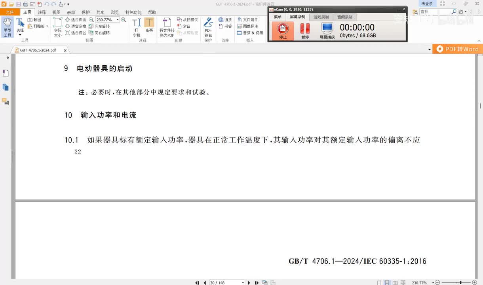Click the PDF转Word button
This screenshot has height=285, width=483.
tap(458, 49)
